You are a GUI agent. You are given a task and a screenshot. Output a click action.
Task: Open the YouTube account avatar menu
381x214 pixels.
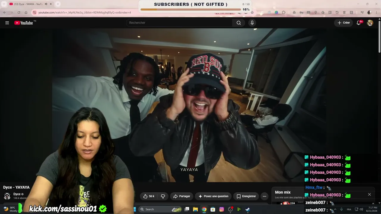pyautogui.click(x=370, y=23)
